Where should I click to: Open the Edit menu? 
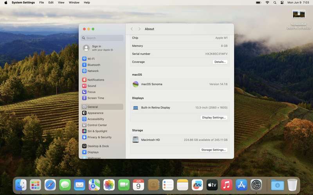[x=51, y=3]
